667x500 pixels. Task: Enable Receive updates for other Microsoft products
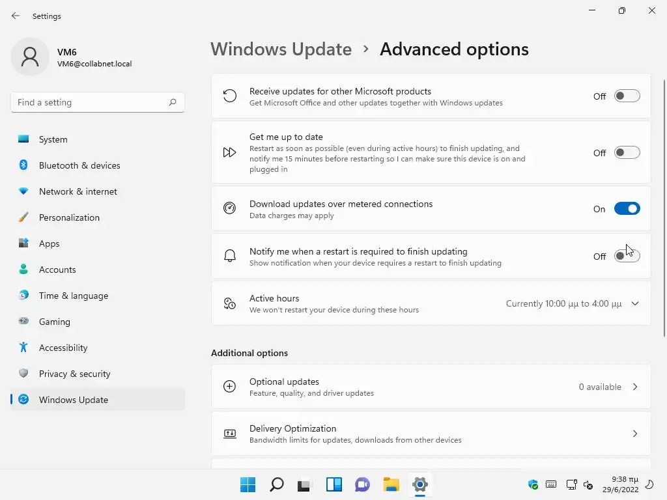(x=627, y=96)
